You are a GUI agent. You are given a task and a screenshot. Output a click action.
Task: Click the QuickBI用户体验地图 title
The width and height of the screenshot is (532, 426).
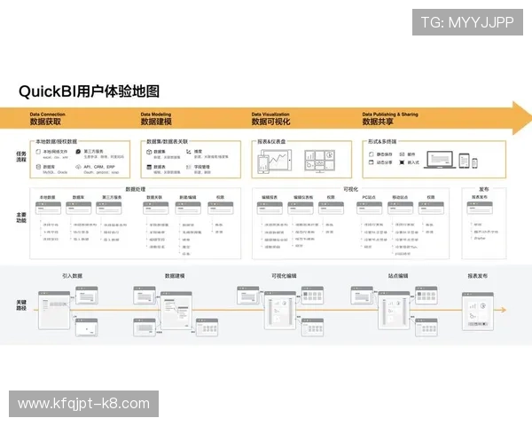coord(89,91)
